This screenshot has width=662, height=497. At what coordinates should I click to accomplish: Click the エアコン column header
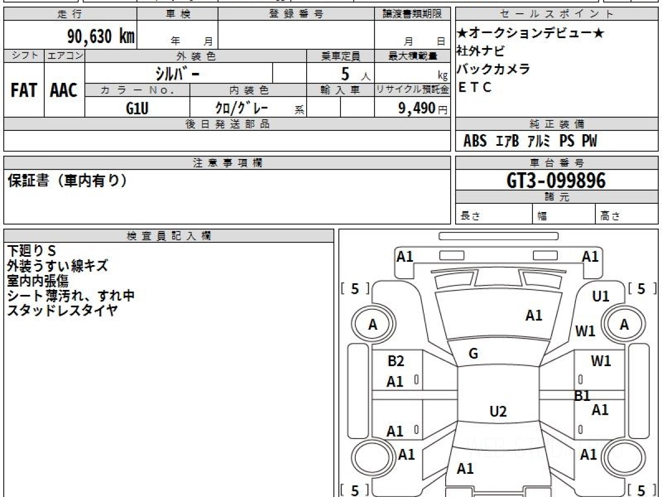click(65, 56)
